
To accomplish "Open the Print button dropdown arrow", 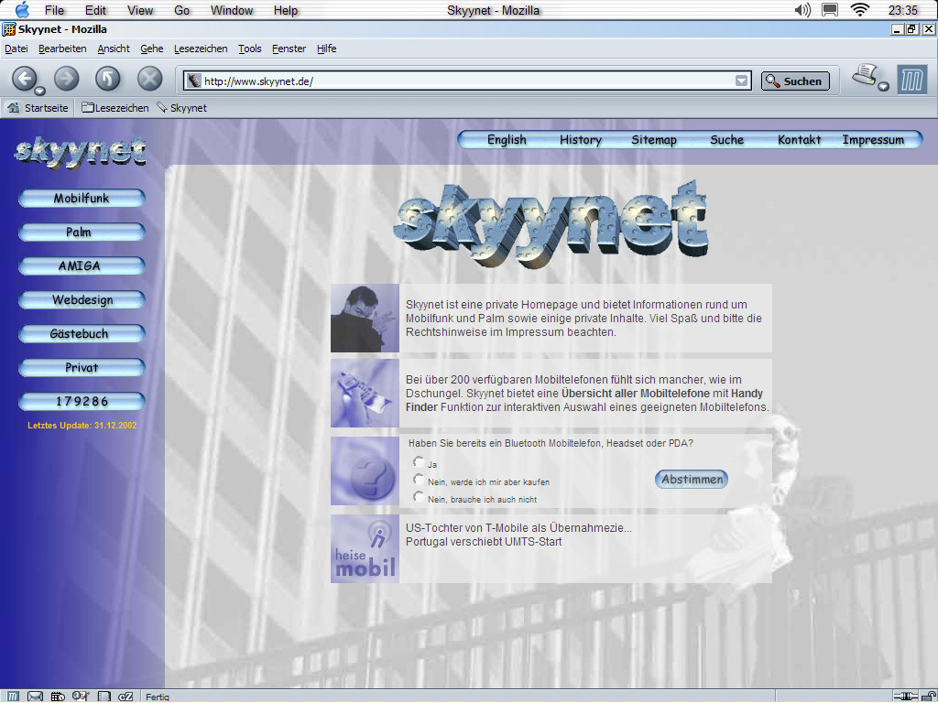I will (883, 87).
